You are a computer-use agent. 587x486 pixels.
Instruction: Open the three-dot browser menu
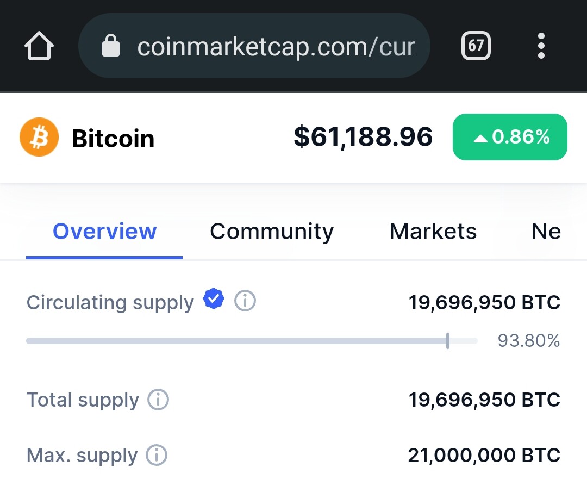(541, 46)
